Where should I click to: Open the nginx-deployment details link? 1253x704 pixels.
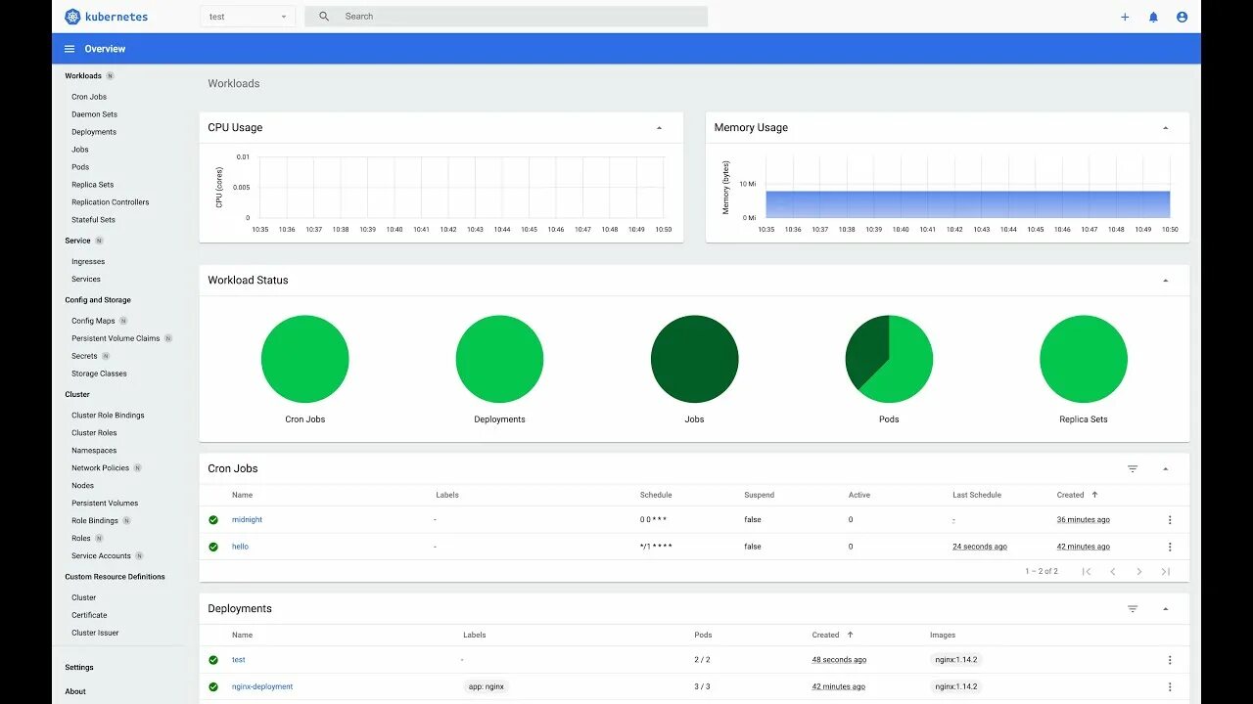[261, 686]
